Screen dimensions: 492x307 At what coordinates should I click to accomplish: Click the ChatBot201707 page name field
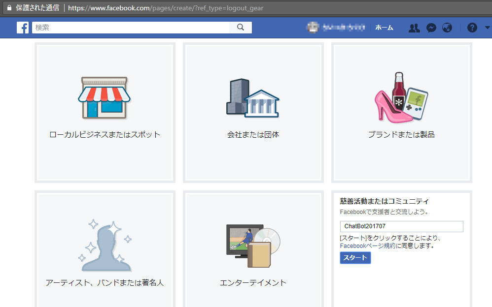[401, 226]
